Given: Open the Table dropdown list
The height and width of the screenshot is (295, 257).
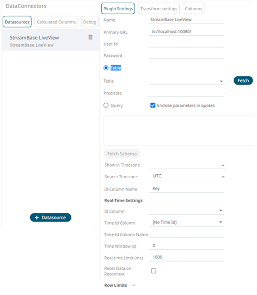Looking at the screenshot, I should [186, 81].
